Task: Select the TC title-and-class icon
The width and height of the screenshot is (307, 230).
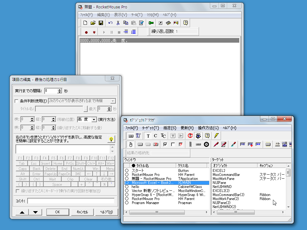Action: pyautogui.click(x=163, y=136)
